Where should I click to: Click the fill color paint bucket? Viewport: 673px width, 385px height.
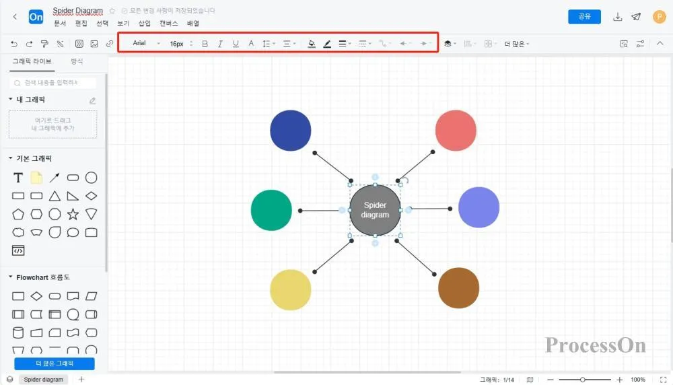click(x=312, y=44)
